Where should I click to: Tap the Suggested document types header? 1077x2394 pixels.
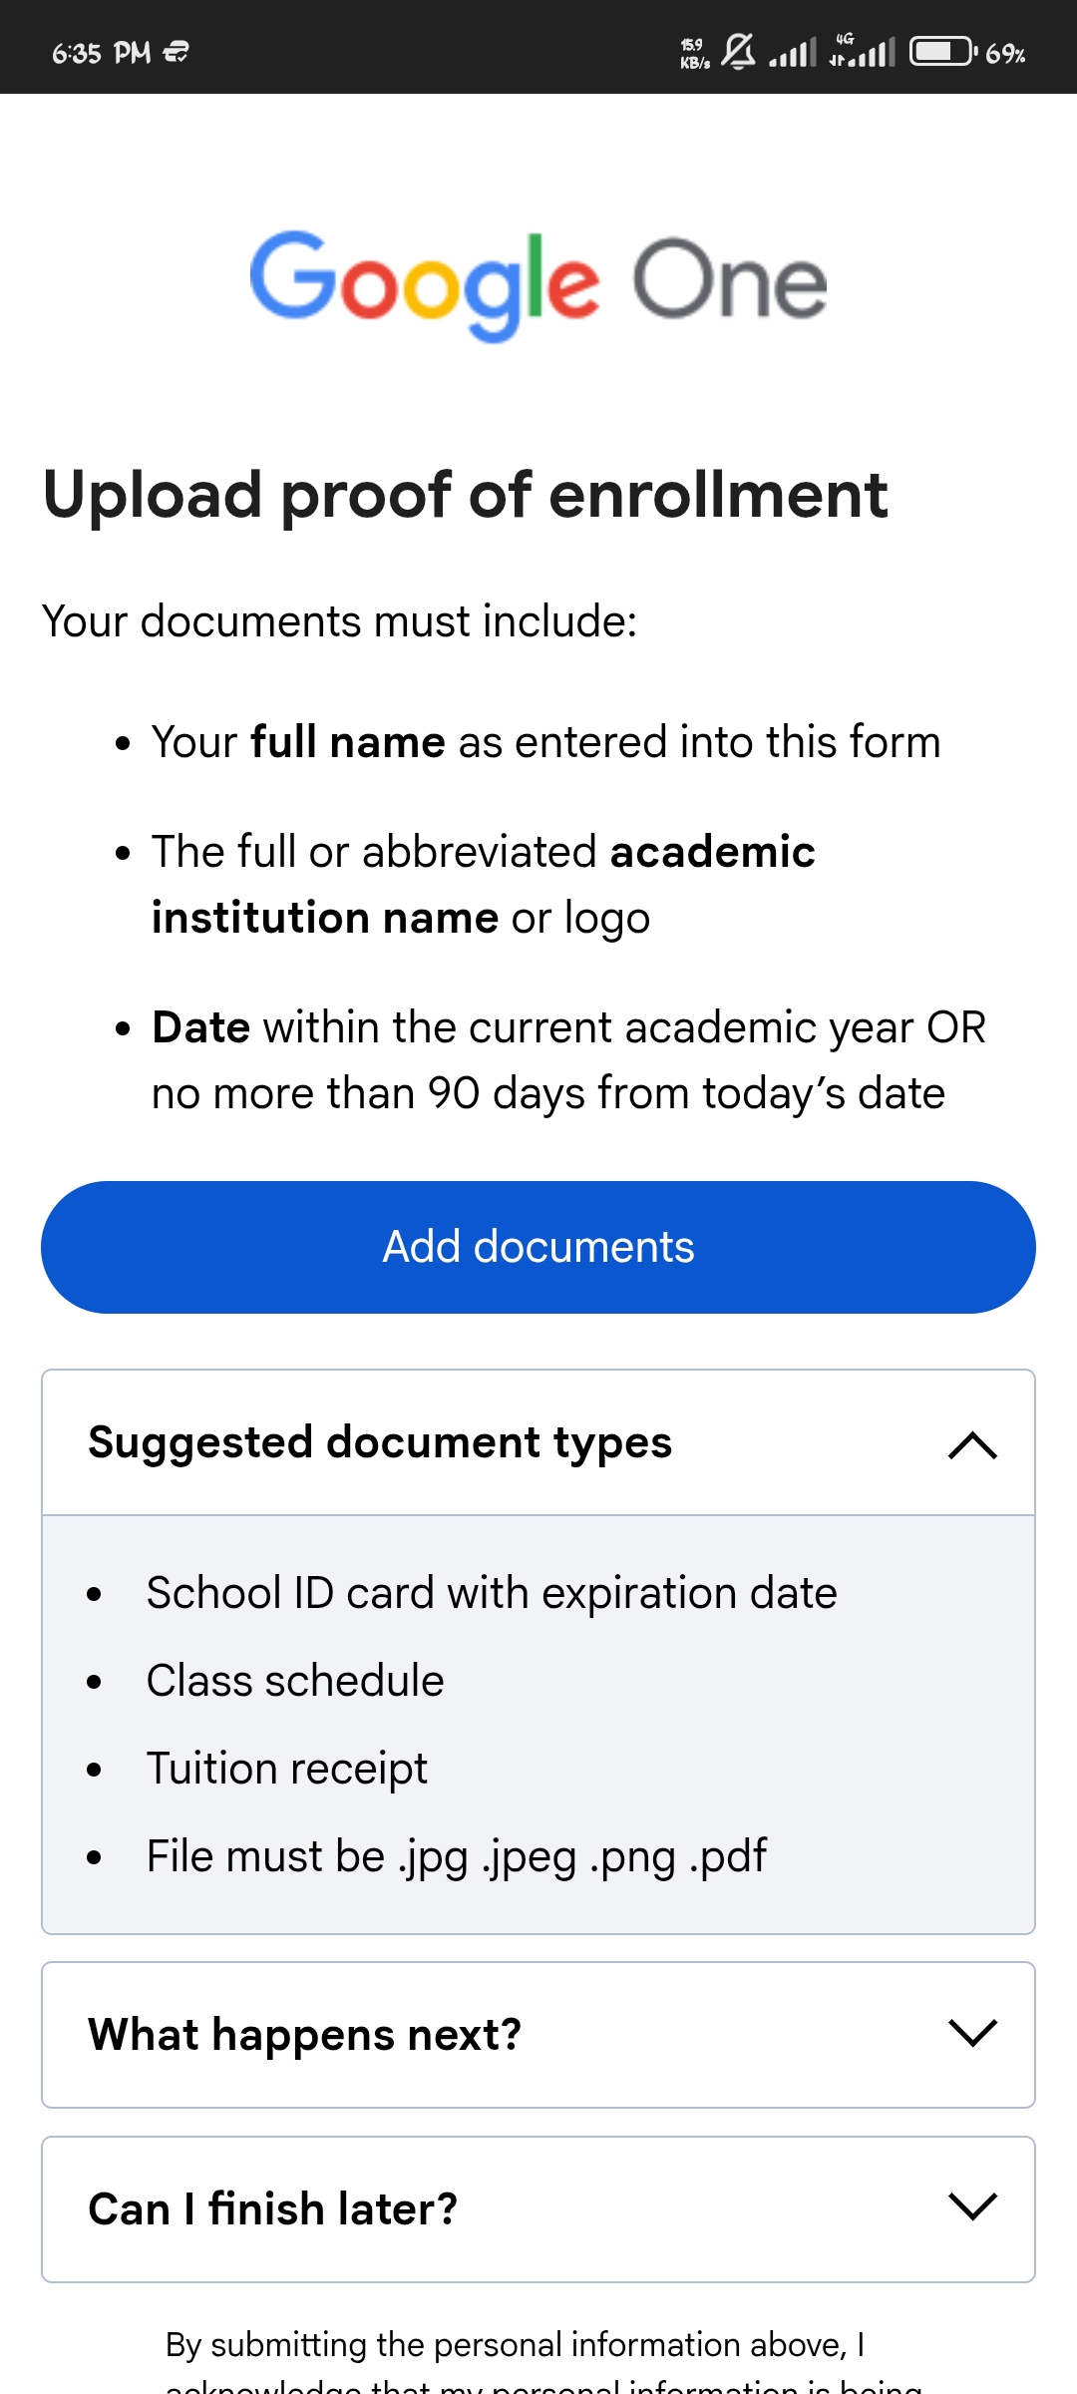(x=380, y=1442)
